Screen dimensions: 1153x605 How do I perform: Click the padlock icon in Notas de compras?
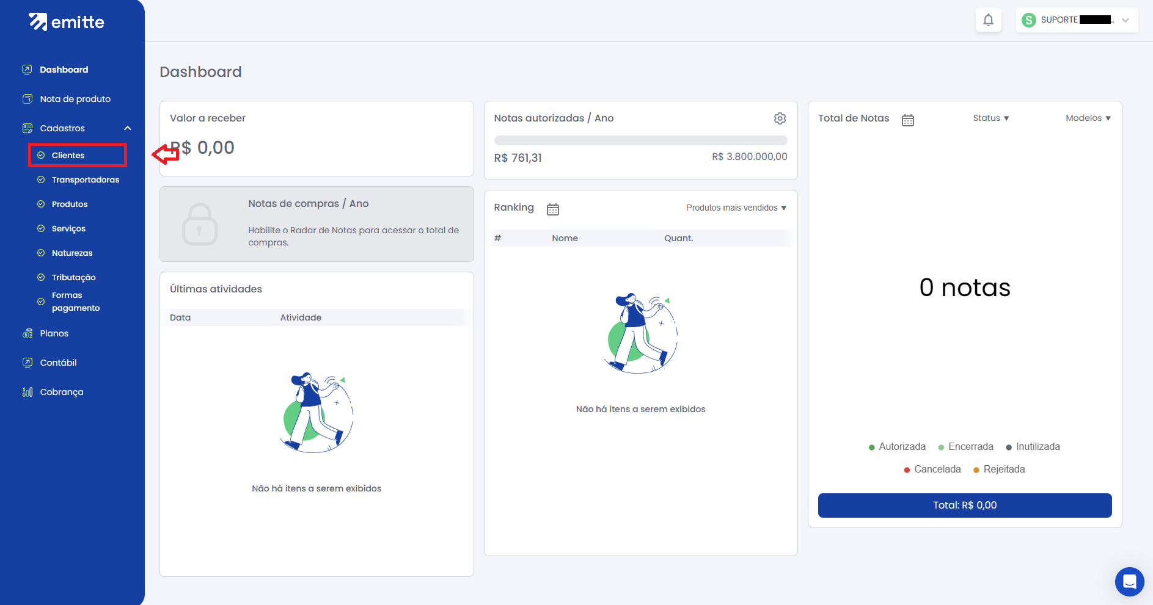200,224
